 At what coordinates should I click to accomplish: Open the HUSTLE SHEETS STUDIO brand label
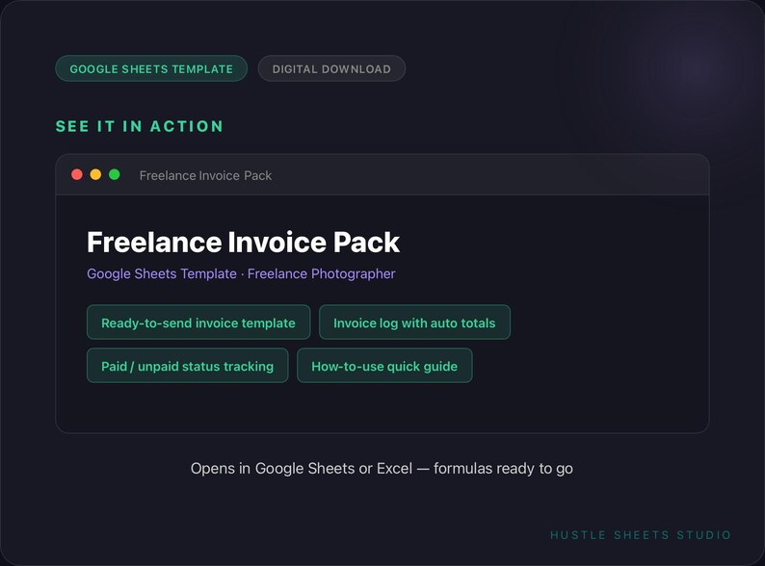(x=641, y=535)
